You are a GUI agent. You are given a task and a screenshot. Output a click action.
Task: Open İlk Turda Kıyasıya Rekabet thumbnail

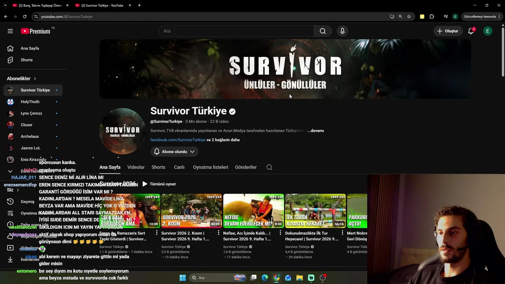coord(315,211)
